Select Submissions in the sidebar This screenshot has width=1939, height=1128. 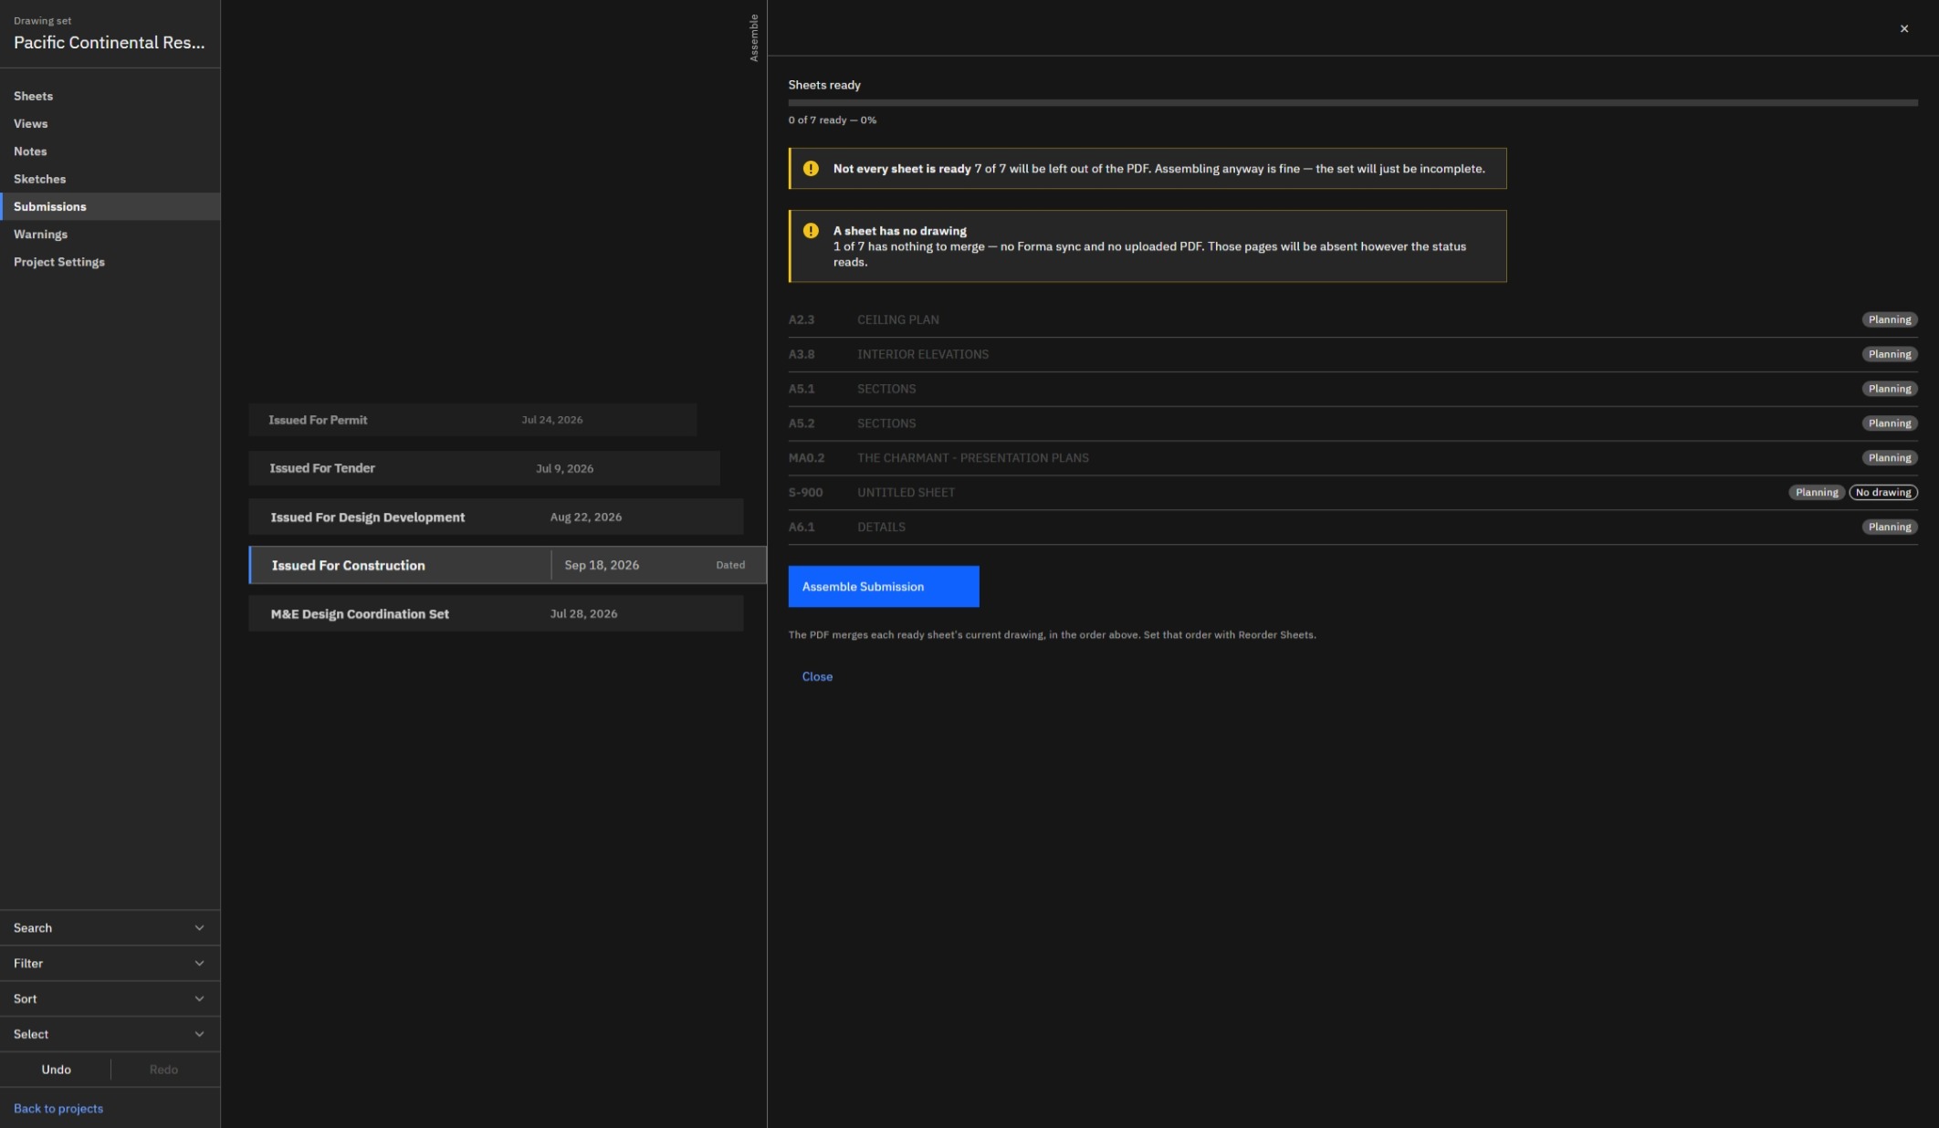pos(110,206)
